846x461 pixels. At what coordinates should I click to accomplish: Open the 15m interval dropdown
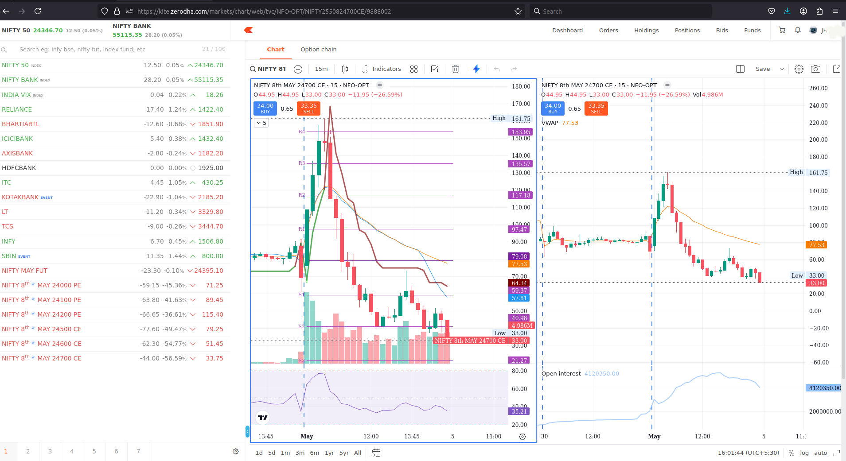[321, 69]
